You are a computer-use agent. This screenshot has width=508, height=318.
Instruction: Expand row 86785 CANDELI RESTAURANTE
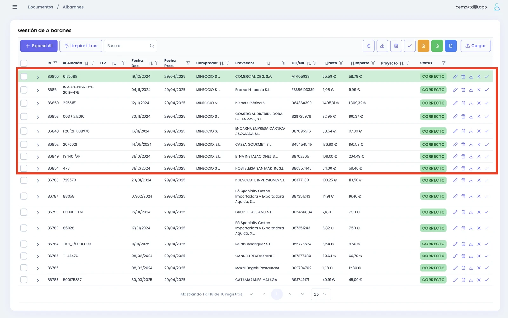(38, 256)
